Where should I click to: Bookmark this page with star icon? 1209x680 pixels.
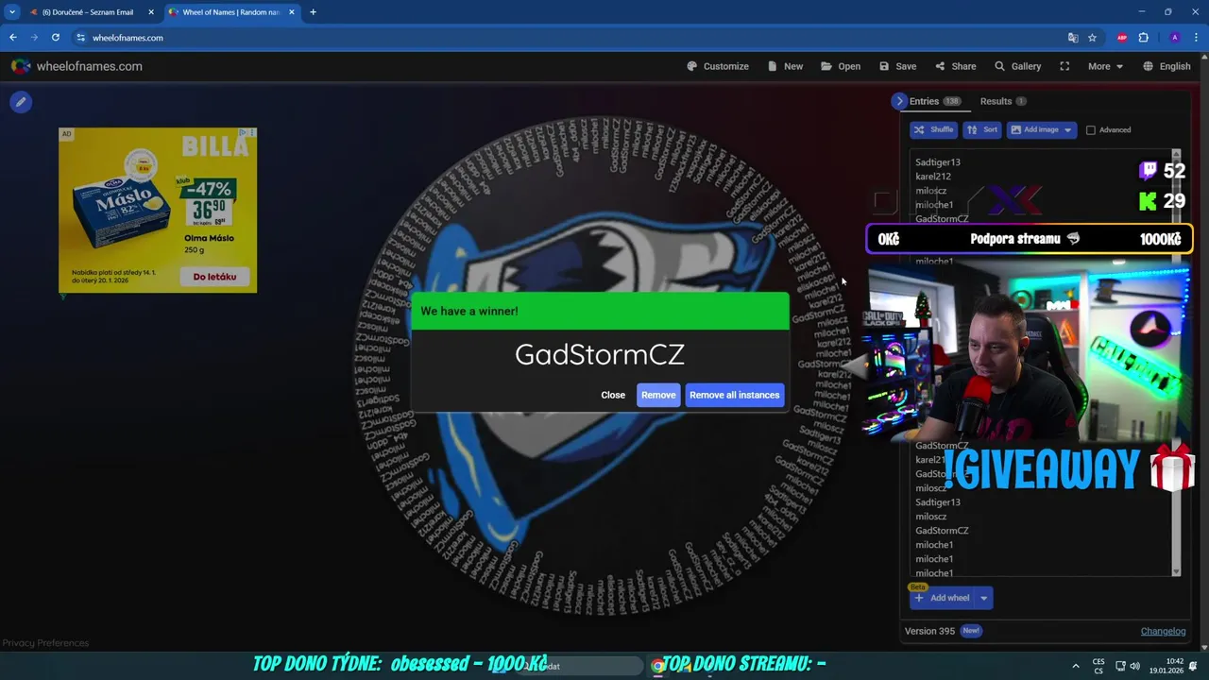click(1092, 38)
